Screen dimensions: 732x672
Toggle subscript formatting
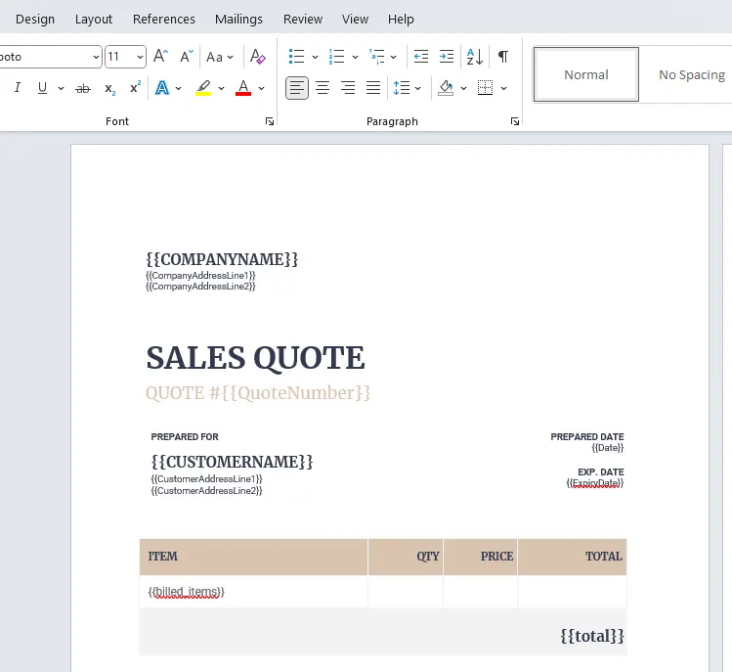(x=109, y=88)
